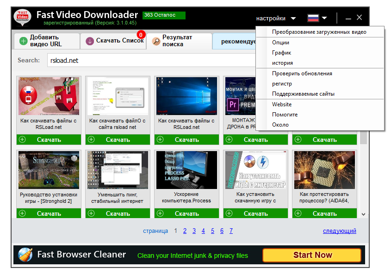
Task: Select График menu entry
Action: [320, 53]
